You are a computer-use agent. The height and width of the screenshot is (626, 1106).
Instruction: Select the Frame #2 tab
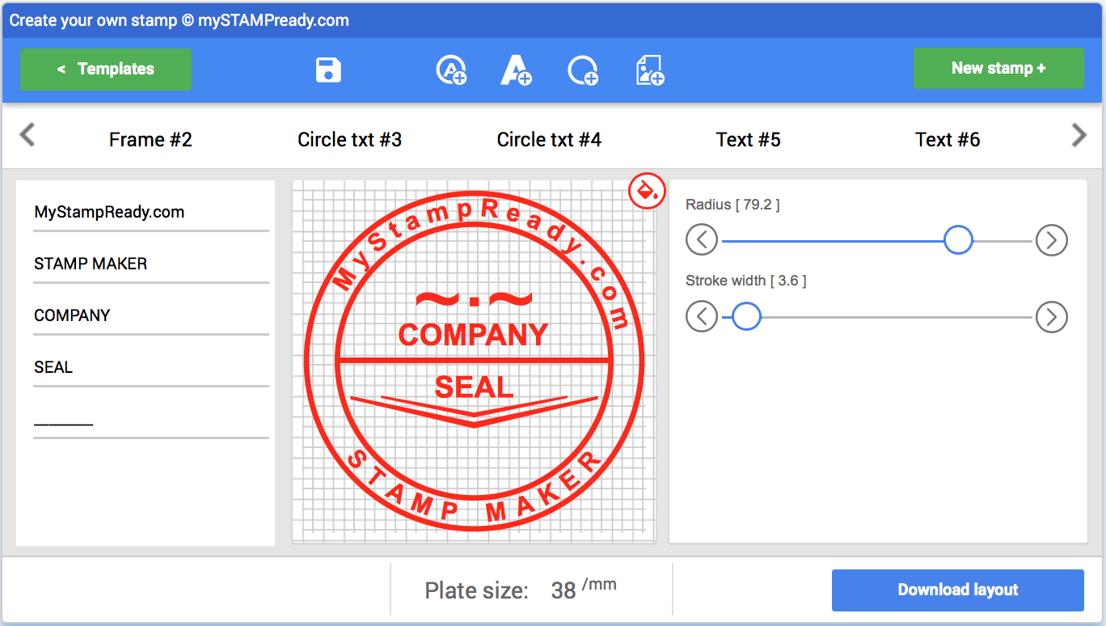coord(150,140)
